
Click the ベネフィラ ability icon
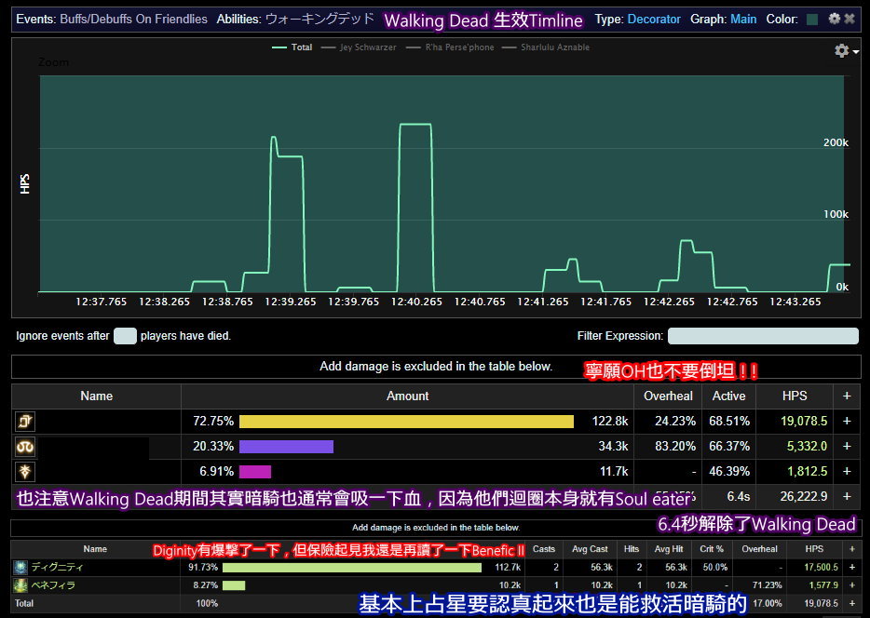(x=20, y=585)
